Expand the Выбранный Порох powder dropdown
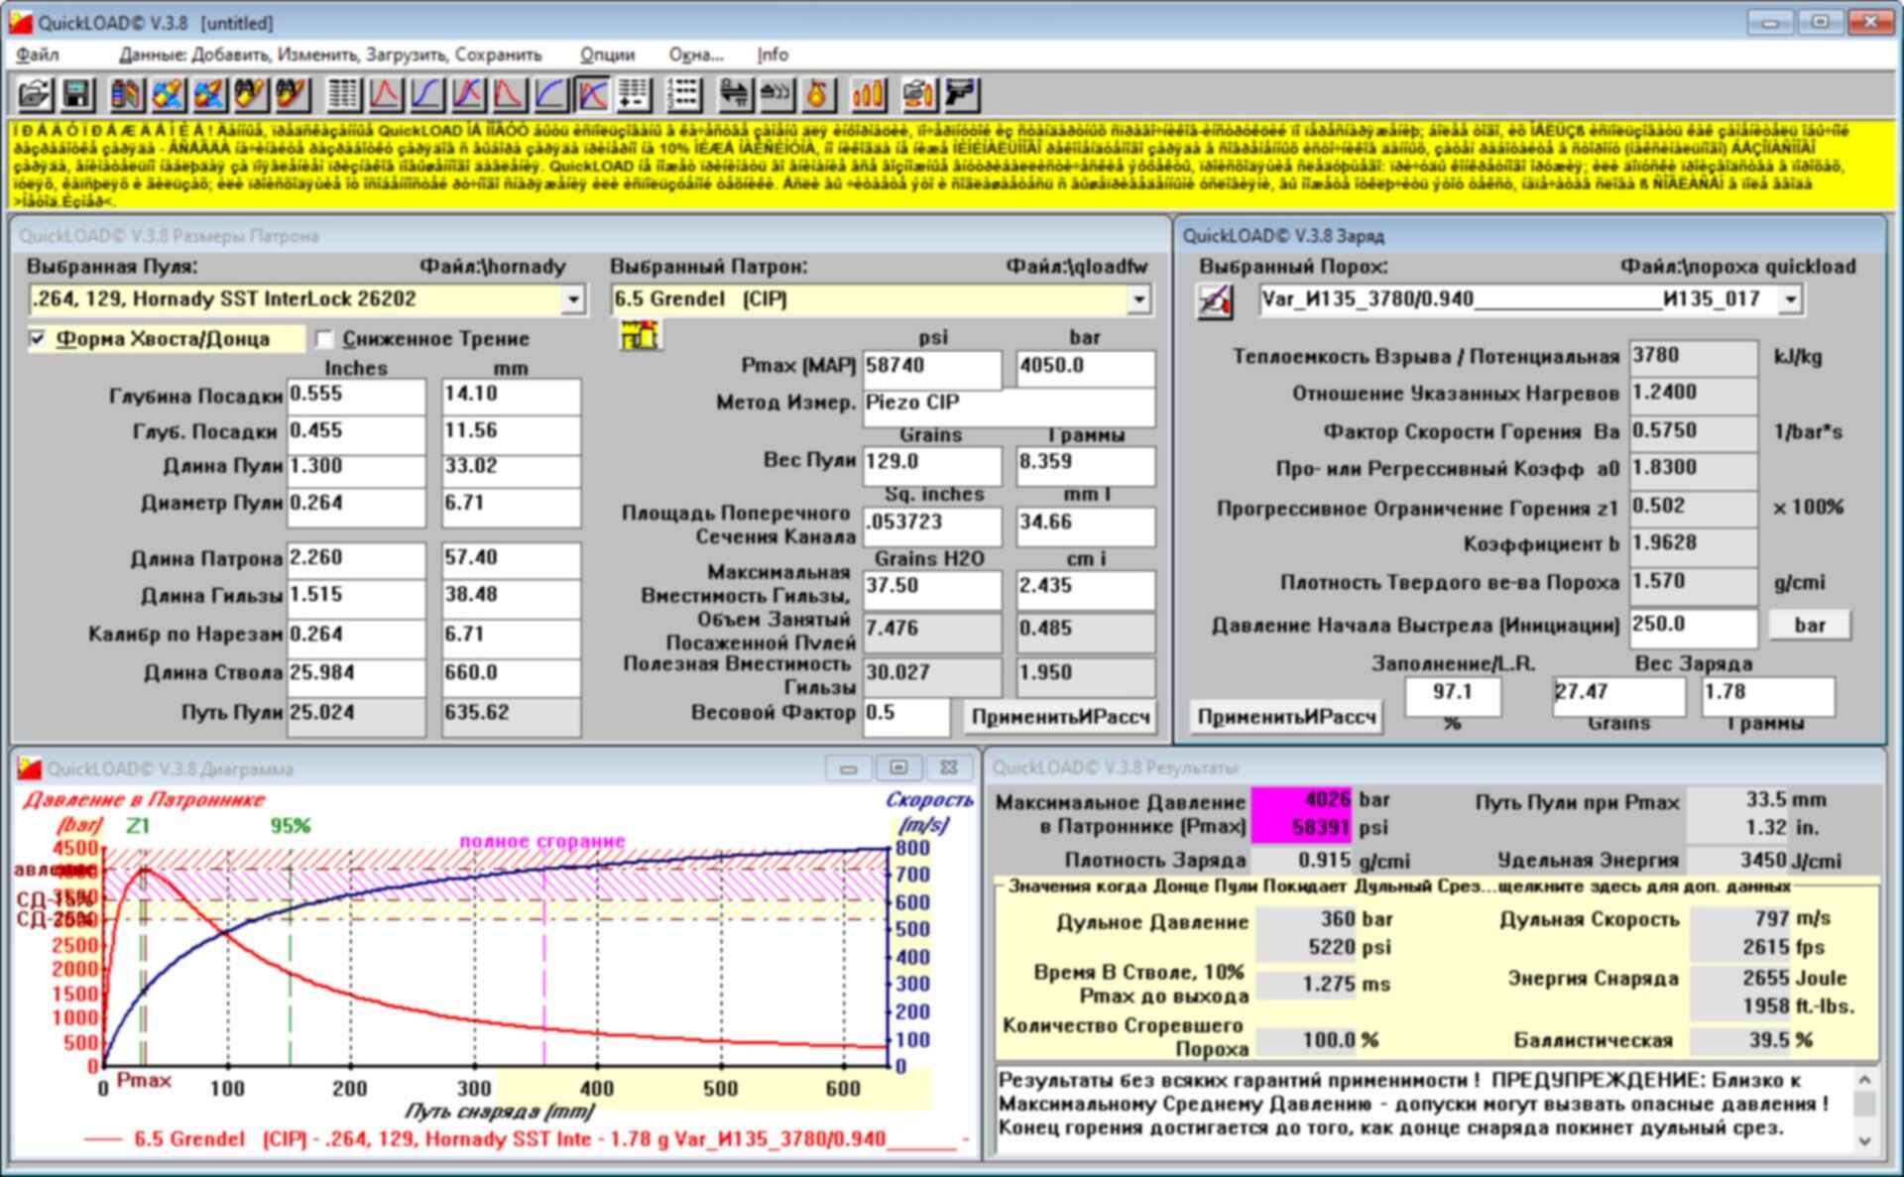1904x1177 pixels. click(x=1790, y=299)
